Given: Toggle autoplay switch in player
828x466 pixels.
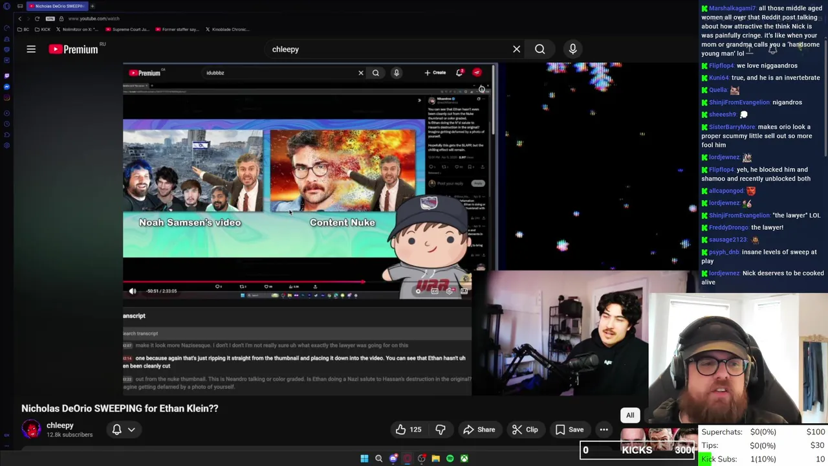Looking at the screenshot, I should click(419, 291).
